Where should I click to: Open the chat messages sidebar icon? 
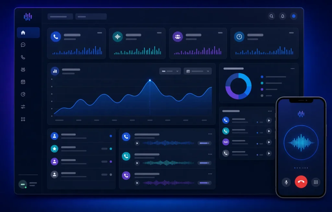click(23, 45)
